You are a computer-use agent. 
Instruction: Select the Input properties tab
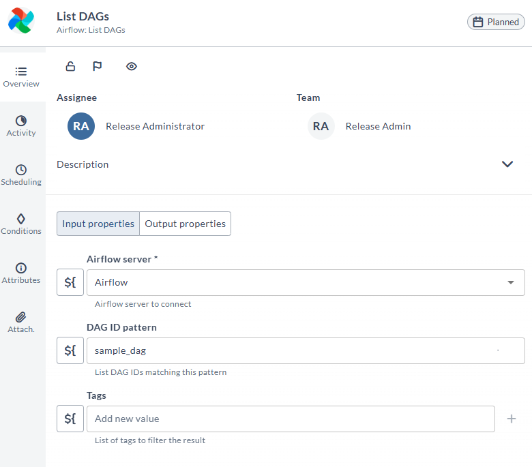[98, 224]
